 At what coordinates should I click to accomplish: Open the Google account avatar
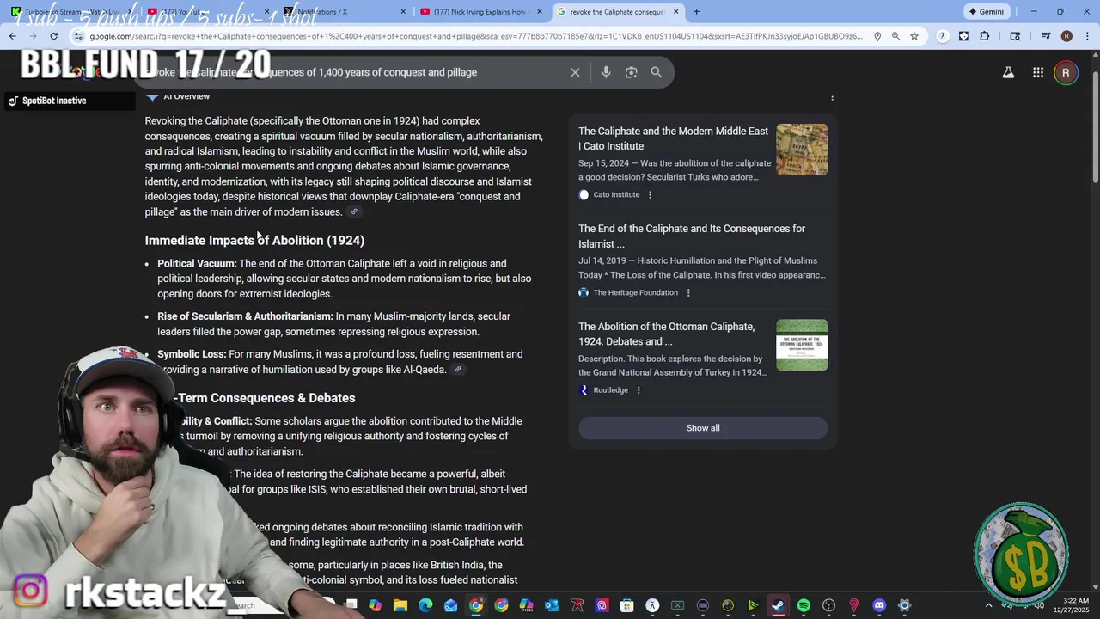tap(1066, 73)
